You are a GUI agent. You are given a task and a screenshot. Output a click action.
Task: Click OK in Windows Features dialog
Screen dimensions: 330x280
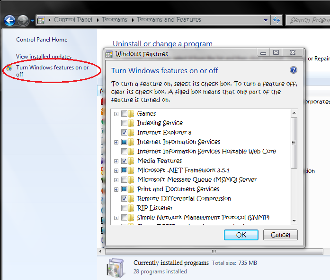241,235
